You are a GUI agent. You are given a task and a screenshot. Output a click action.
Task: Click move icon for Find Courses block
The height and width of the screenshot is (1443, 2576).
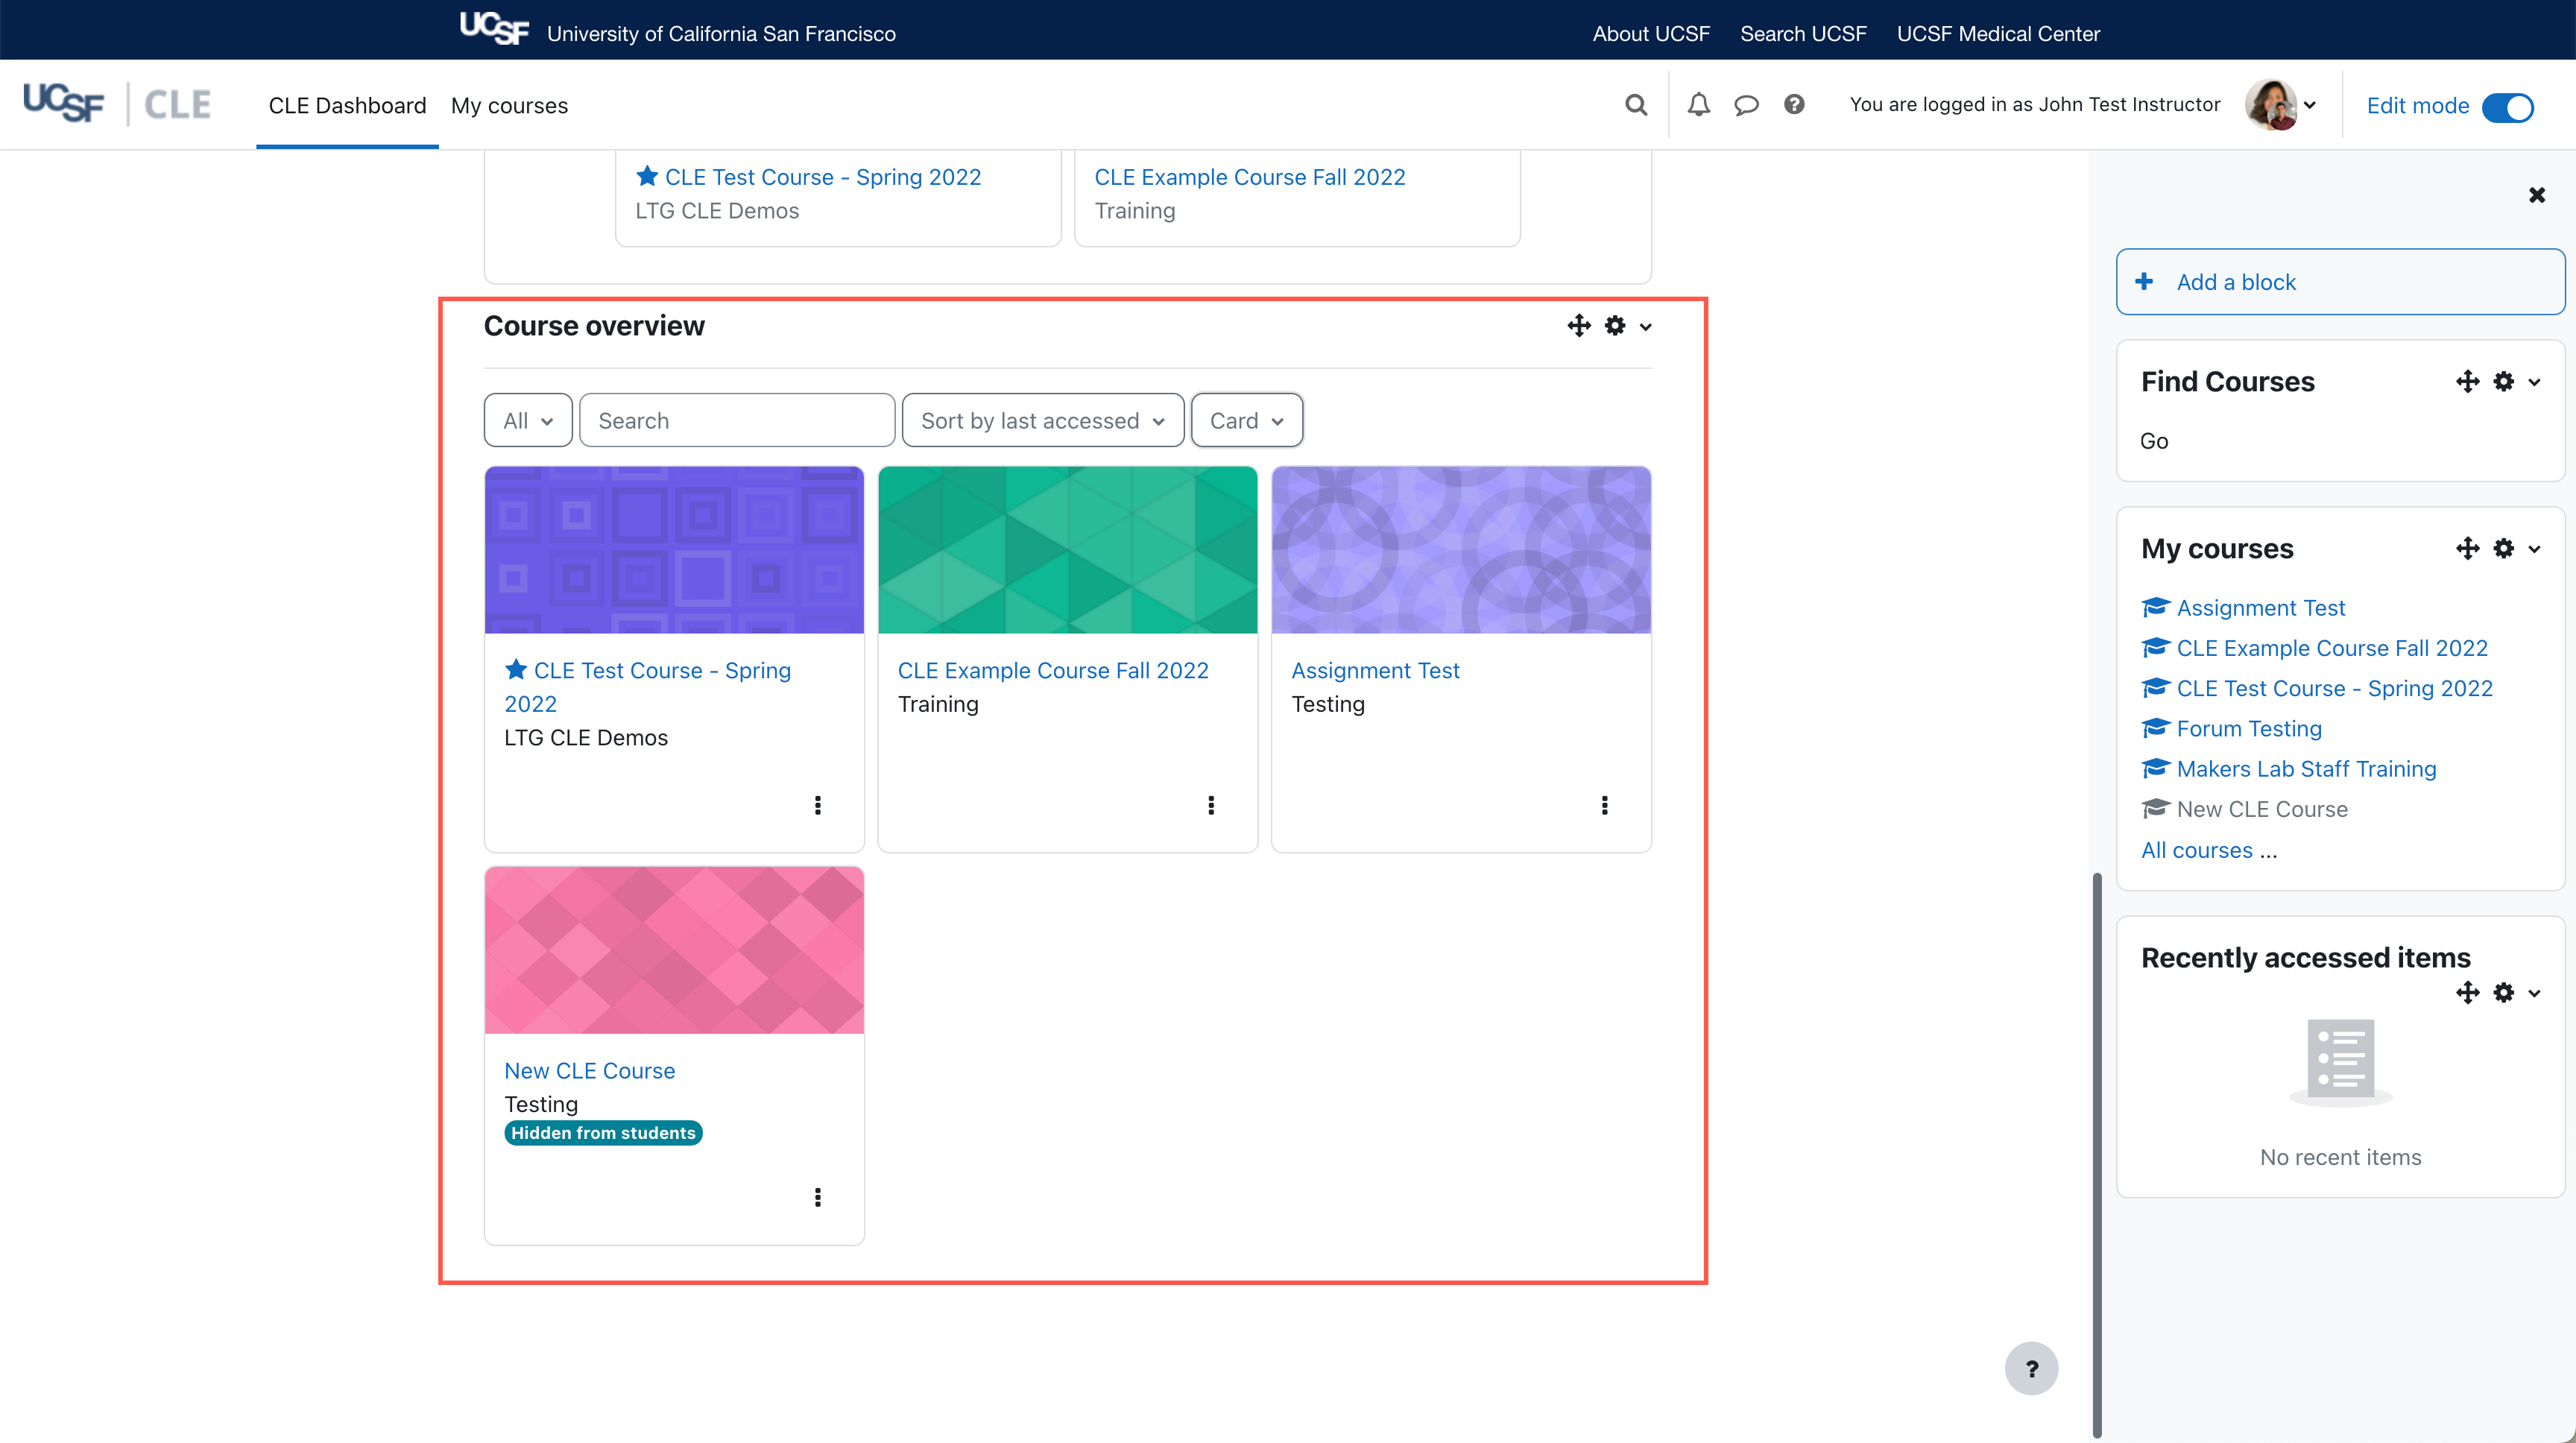(x=2468, y=381)
